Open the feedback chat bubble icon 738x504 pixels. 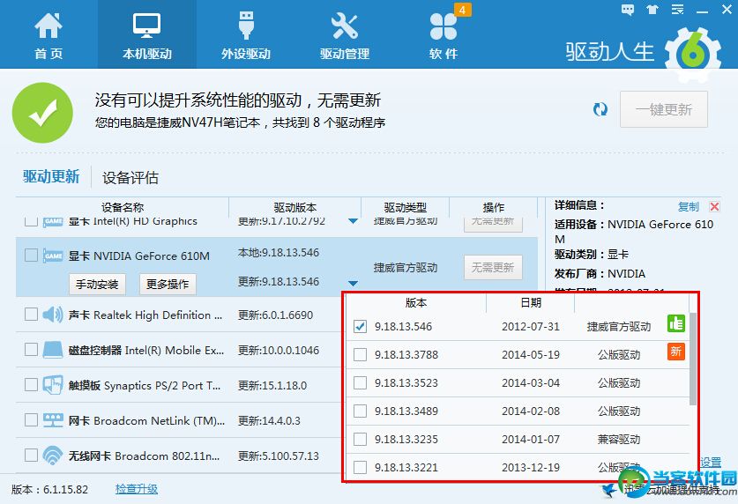tap(628, 10)
